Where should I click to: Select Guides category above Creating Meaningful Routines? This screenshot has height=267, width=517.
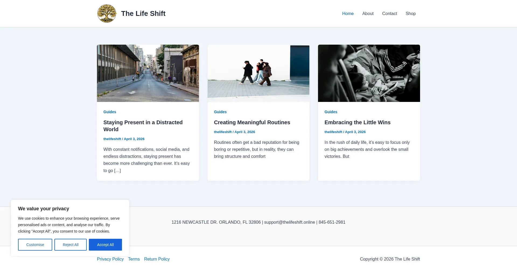pos(220,112)
